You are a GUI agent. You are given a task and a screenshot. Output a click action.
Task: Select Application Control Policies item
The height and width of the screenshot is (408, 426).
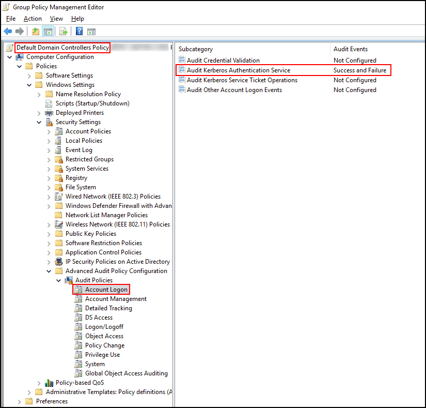pyautogui.click(x=103, y=252)
